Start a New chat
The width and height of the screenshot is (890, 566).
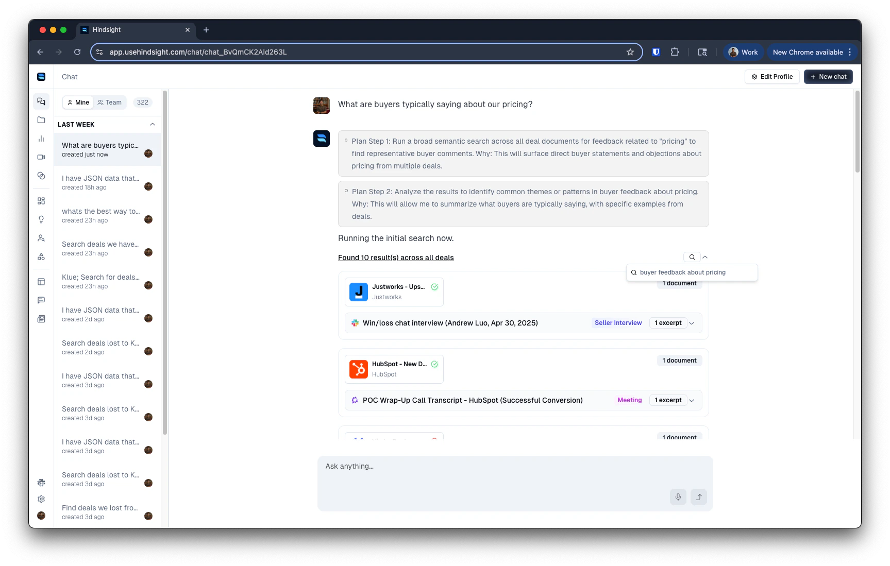tap(828, 76)
